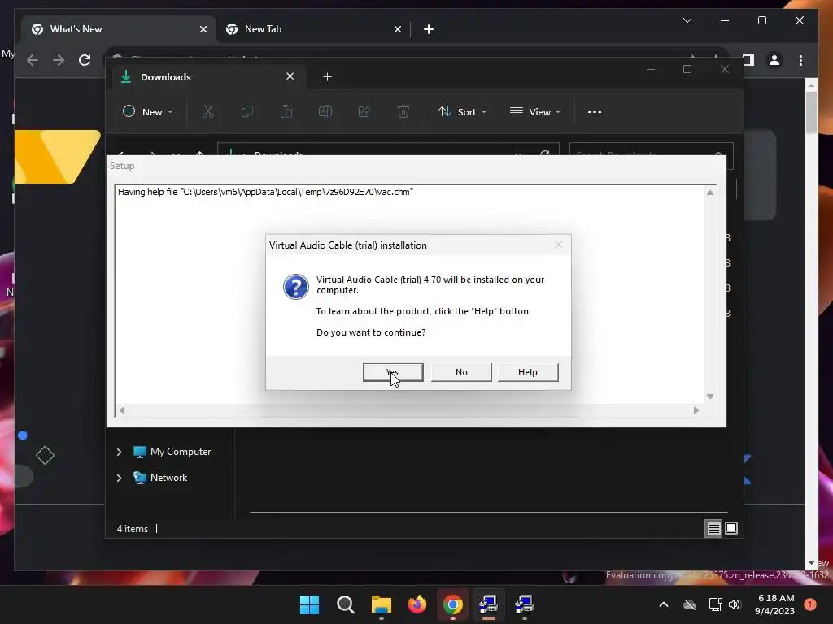
Task: Open taskbar Search
Action: point(345,604)
